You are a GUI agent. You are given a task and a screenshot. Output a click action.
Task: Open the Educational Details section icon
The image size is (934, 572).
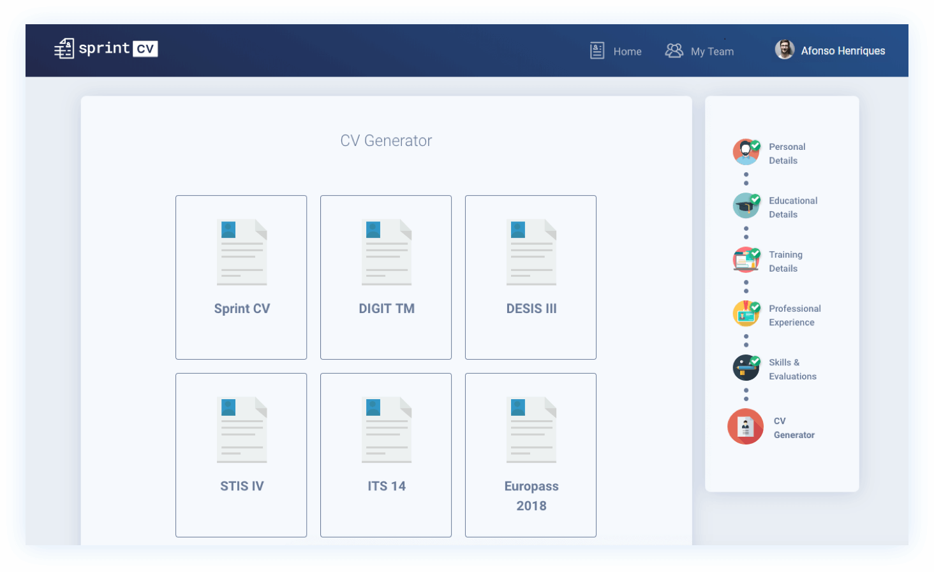[746, 205]
